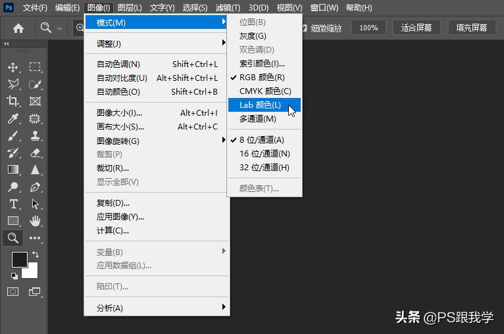Select the Pen tool
This screenshot has height=334, width=504.
pyautogui.click(x=35, y=187)
